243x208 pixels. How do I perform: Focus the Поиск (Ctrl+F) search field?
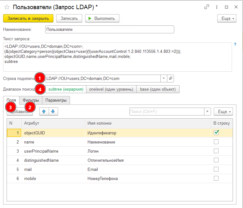(167, 111)
